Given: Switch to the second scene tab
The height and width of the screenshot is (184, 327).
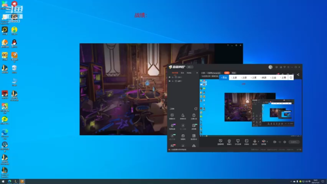Looking at the screenshot, I should pos(182,73).
